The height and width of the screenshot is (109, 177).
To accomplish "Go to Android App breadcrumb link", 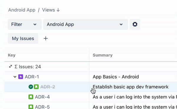I will (x=22, y=10).
